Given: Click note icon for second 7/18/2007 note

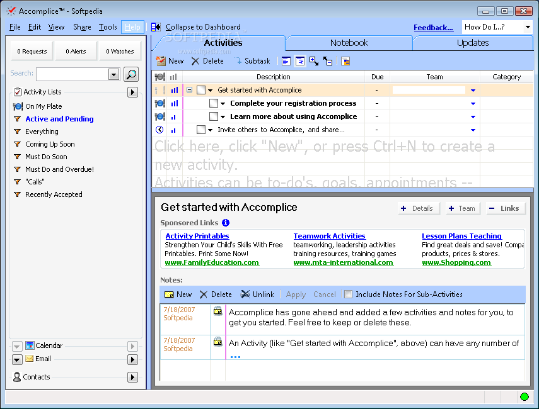Looking at the screenshot, I should click(218, 342).
